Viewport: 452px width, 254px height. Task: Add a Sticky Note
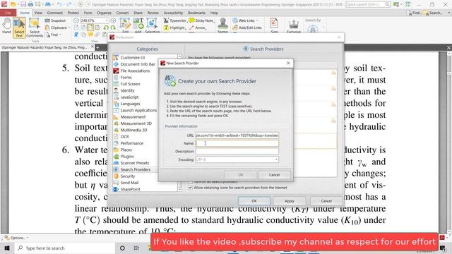(x=201, y=20)
